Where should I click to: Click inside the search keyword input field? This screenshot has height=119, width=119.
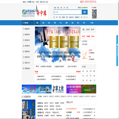[67, 12]
